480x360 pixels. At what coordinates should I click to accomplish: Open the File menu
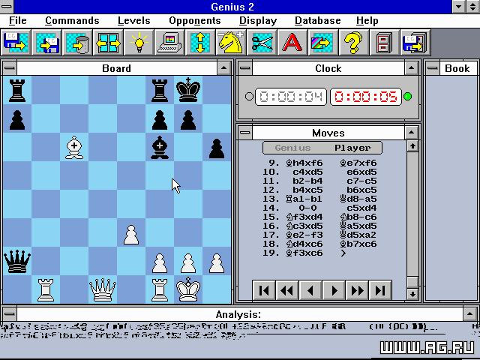point(18,21)
